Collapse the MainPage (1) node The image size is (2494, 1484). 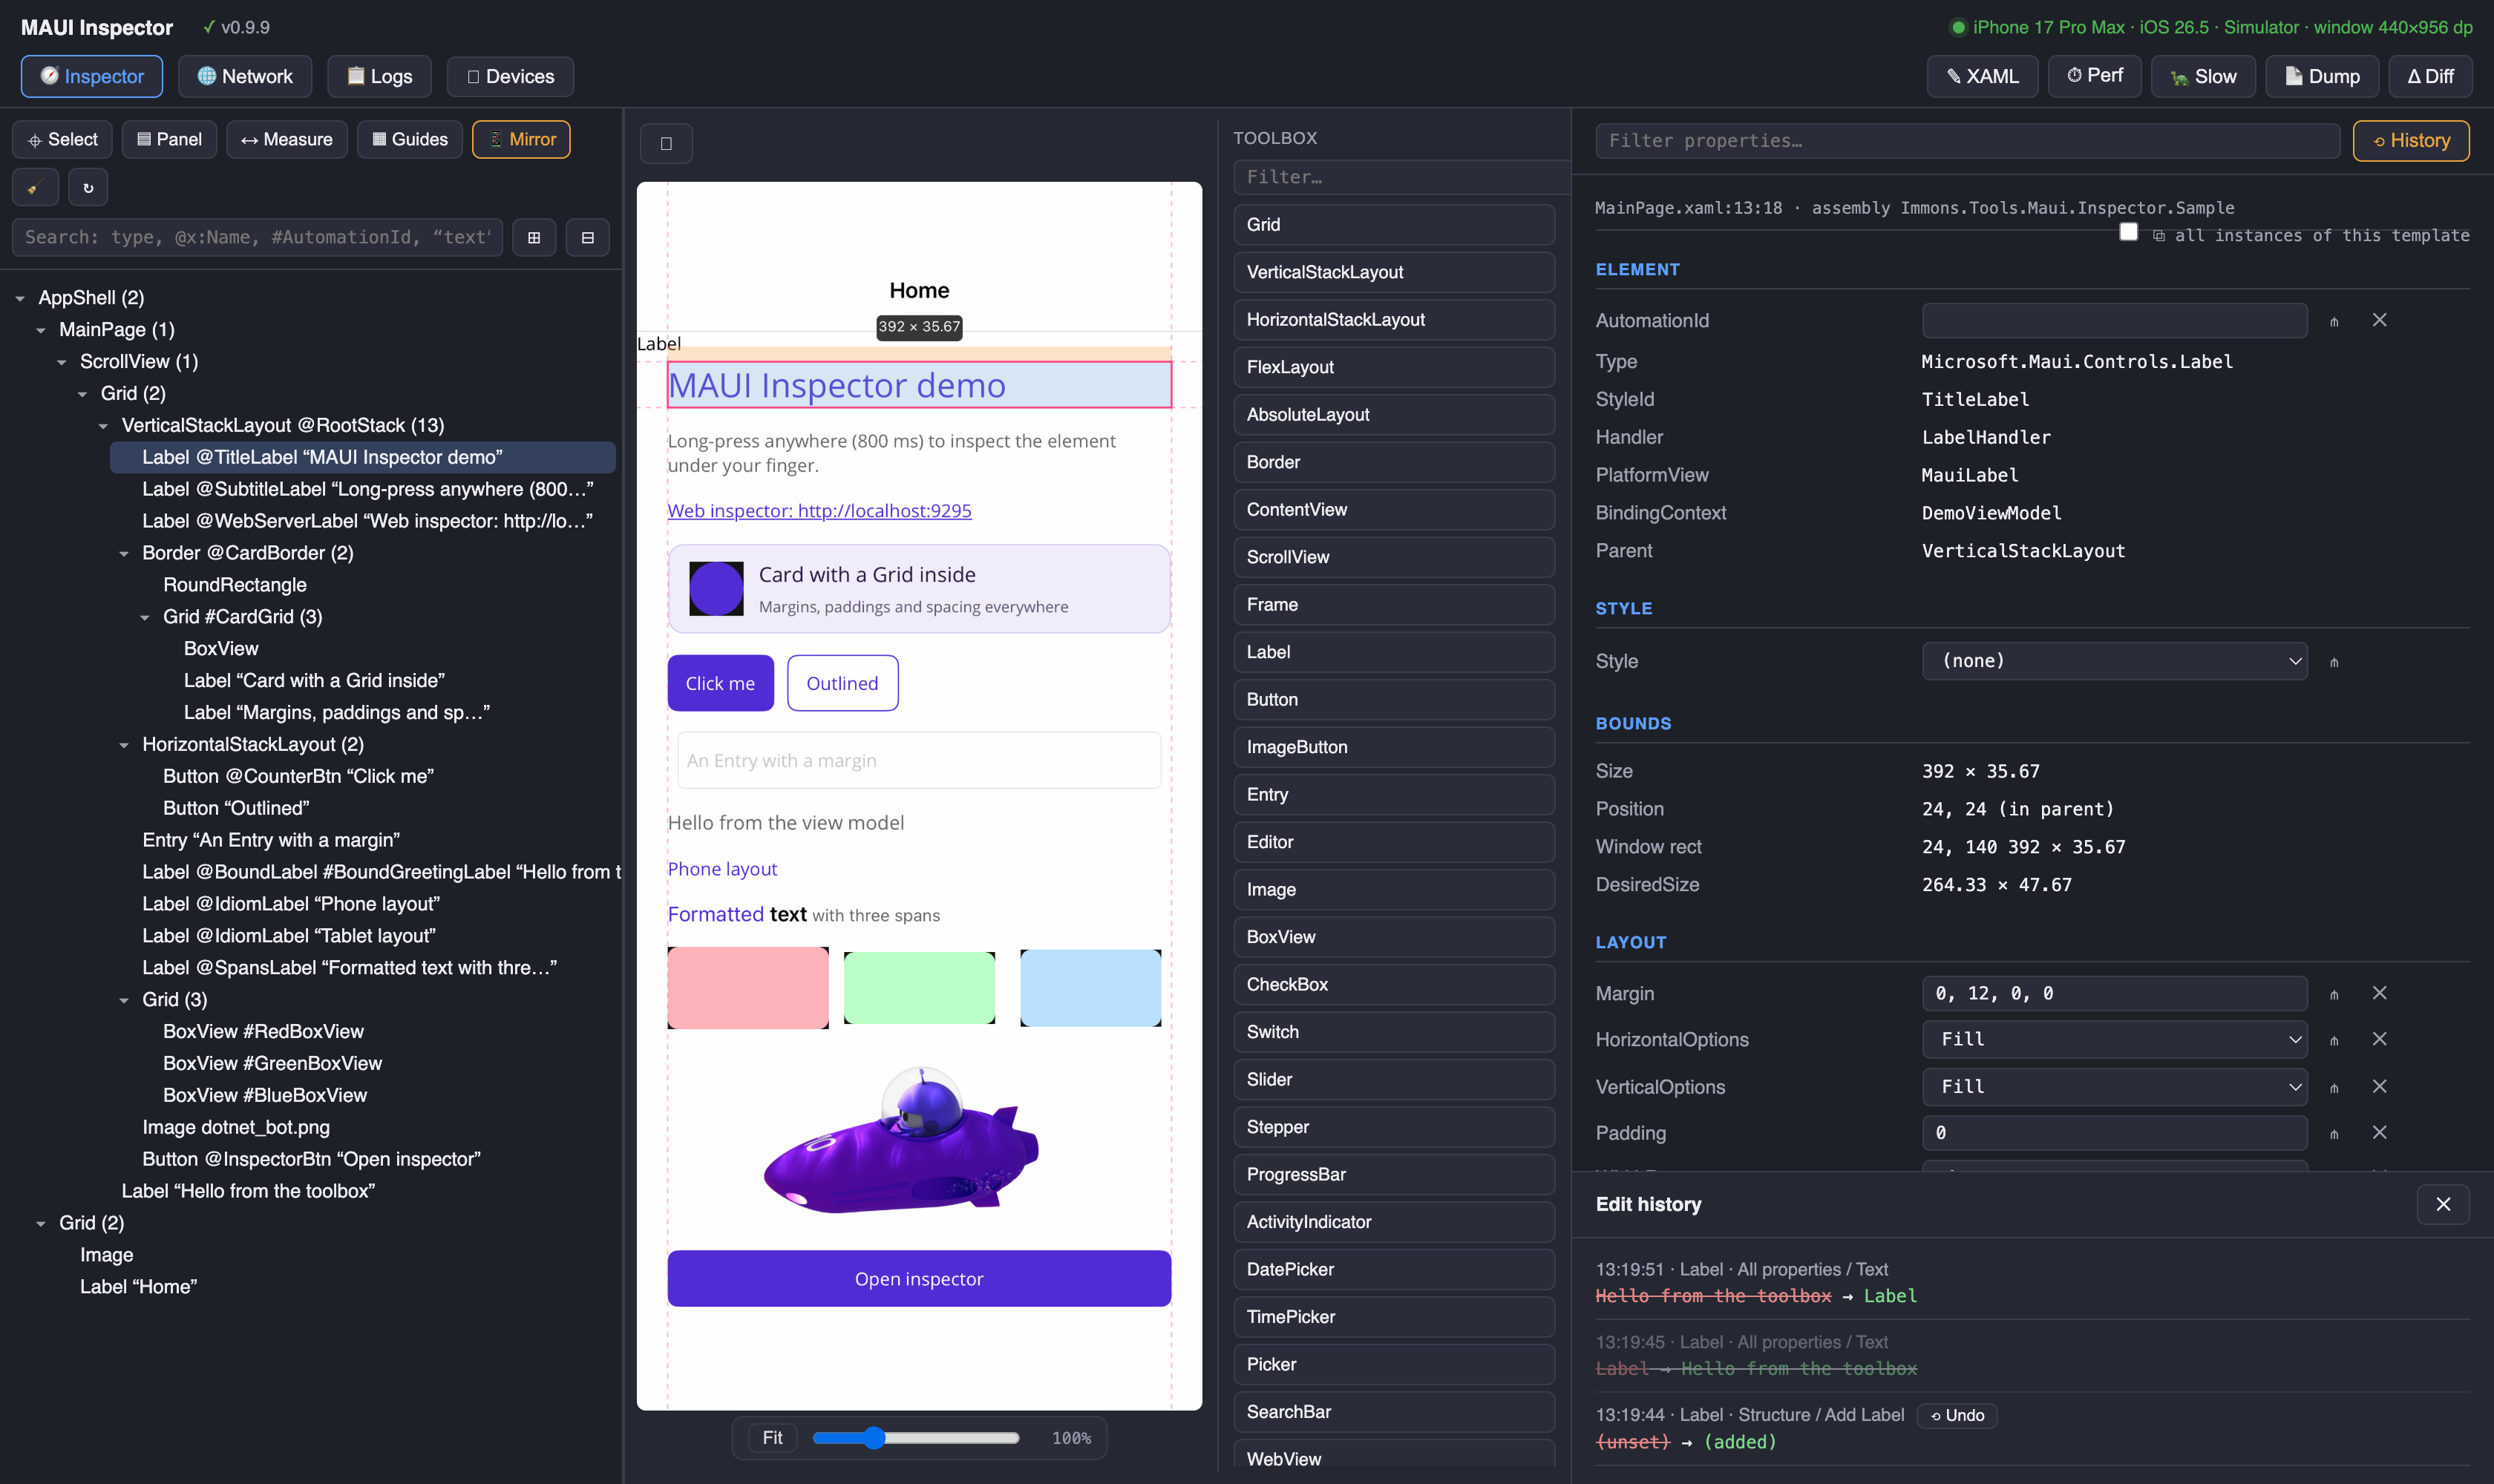[x=41, y=330]
